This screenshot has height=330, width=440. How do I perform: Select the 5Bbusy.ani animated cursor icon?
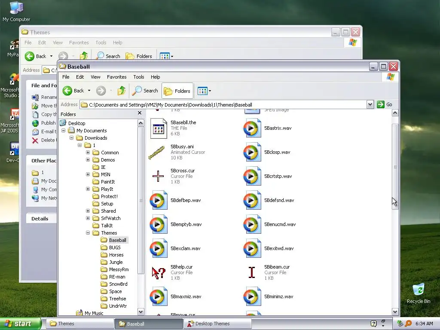[157, 153]
